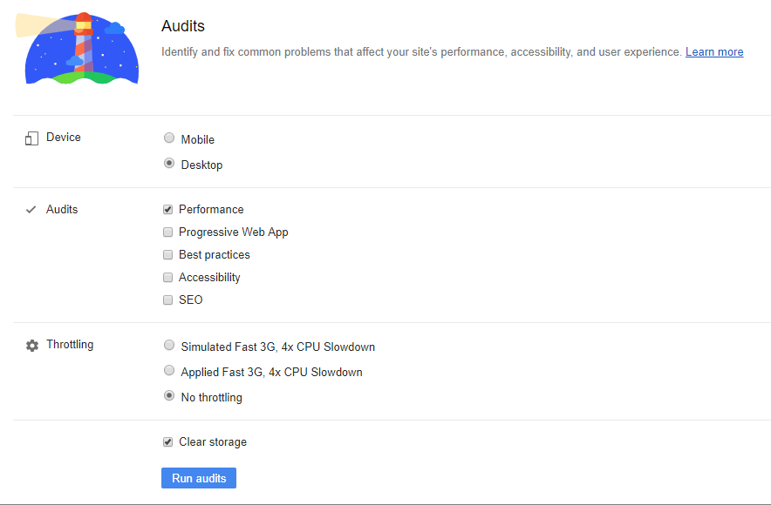Viewport: 771px width, 505px height.
Task: Select the Mobile device option
Action: [x=168, y=138]
